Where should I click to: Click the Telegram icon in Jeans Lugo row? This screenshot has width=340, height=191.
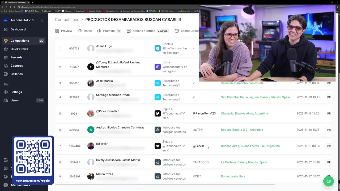(158, 48)
